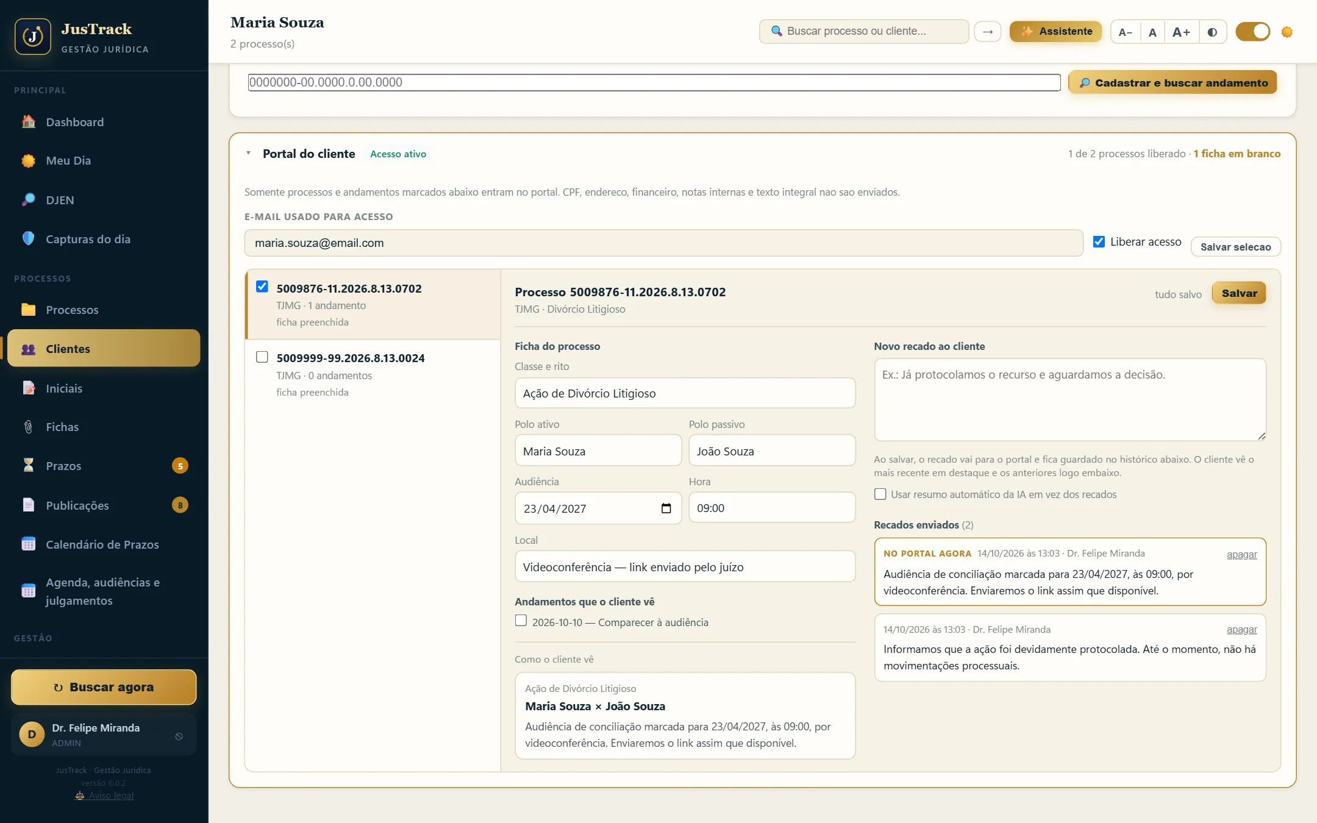Switch the dark/light theme toggle

tap(1252, 32)
